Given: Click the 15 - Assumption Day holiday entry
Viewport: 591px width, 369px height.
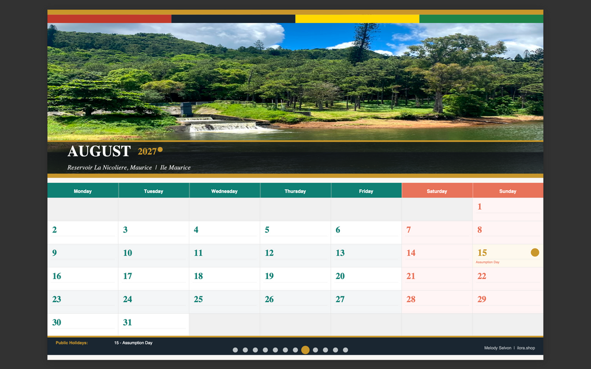Looking at the screenshot, I should tap(133, 342).
